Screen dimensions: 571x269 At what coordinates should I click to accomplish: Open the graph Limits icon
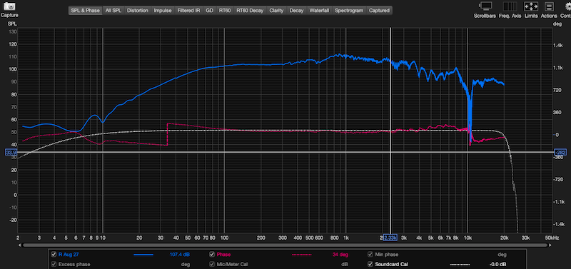531,6
